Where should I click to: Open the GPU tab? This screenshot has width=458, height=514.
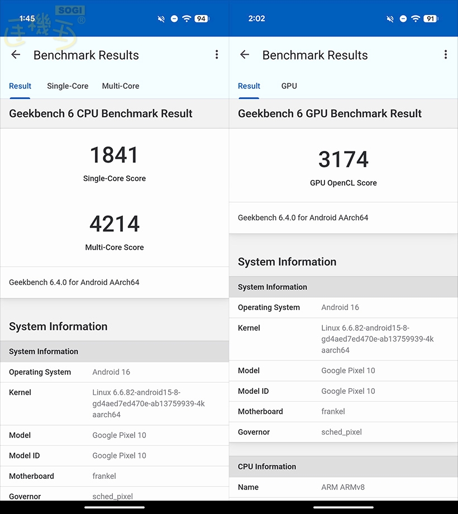pyautogui.click(x=289, y=86)
